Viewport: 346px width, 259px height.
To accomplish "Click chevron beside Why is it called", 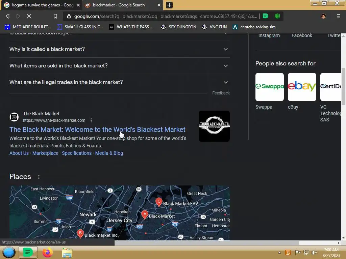I will pos(225,49).
